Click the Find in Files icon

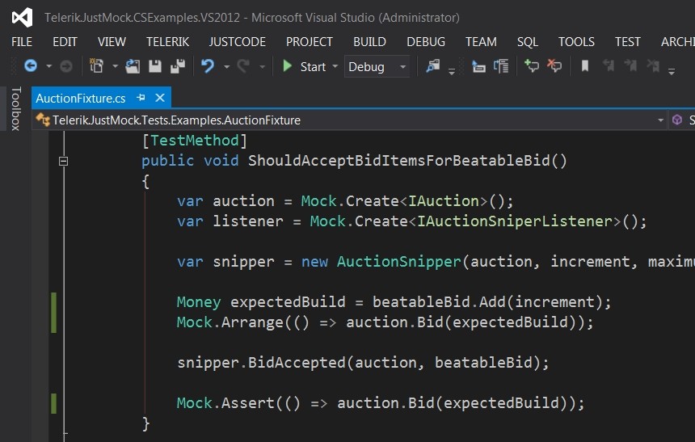point(432,66)
